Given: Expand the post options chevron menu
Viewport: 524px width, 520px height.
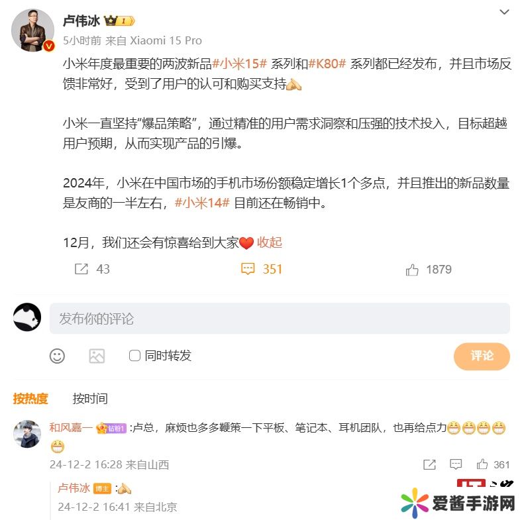Looking at the screenshot, I should [x=504, y=12].
